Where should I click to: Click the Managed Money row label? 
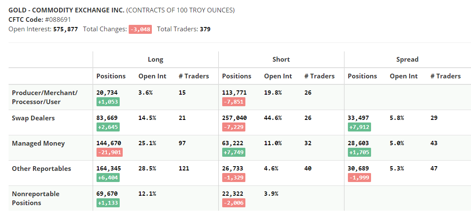38,143
